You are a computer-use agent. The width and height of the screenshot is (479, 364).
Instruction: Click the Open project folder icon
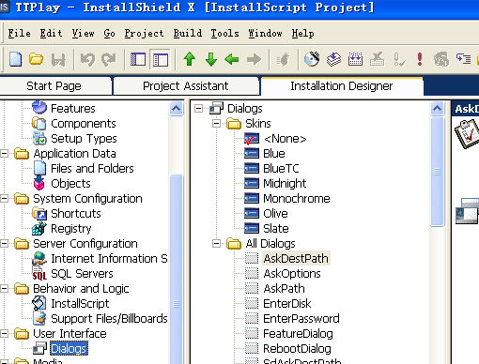pos(36,59)
